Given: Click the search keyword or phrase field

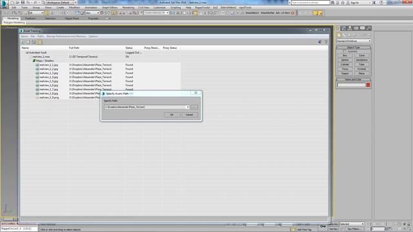Looking at the screenshot, I should coord(310,3).
